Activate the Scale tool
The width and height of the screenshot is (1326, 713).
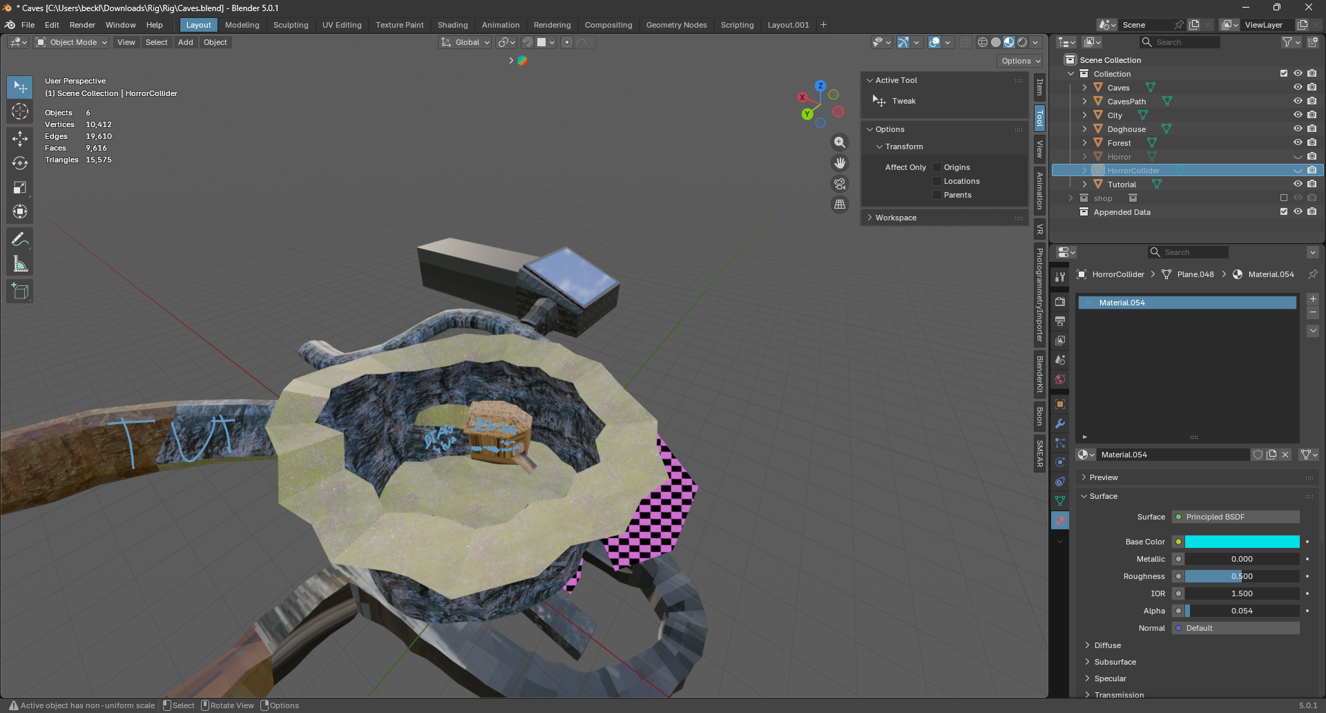20,188
